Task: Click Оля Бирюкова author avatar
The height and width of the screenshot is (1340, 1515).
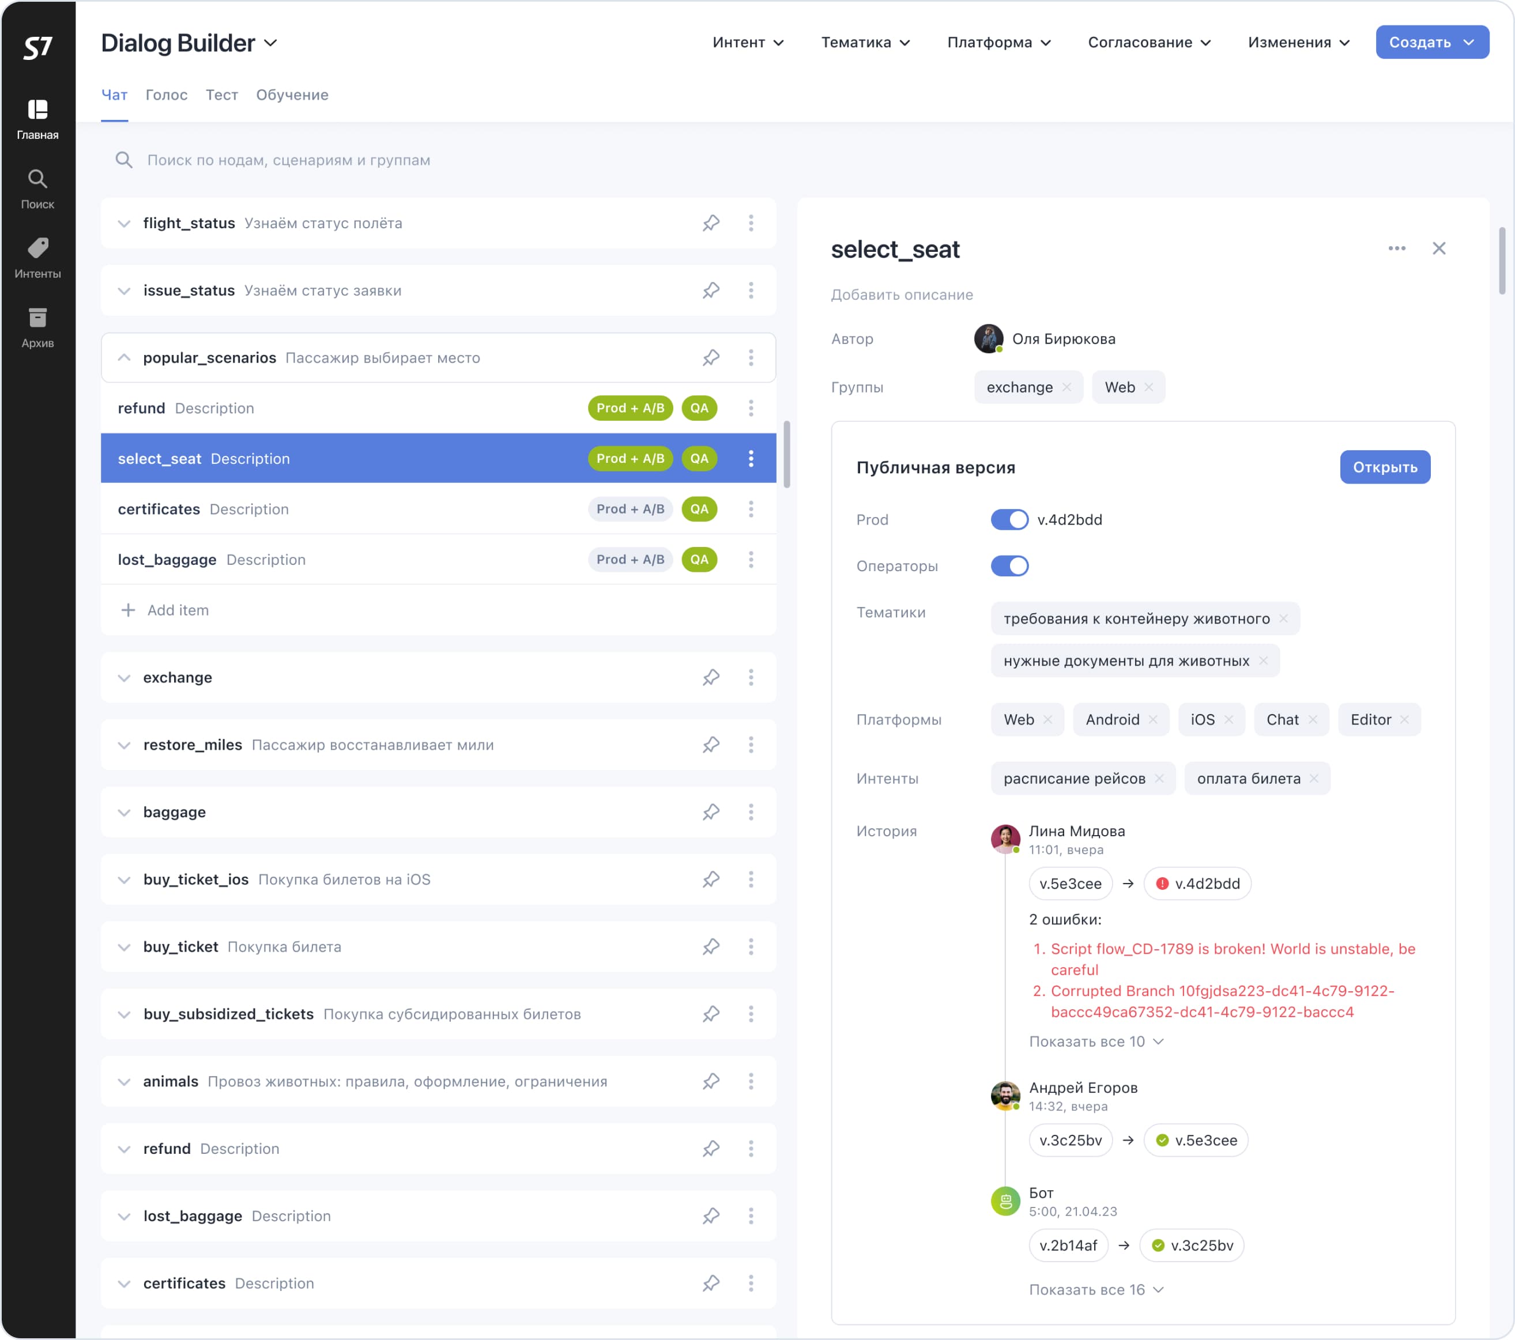Action: coord(988,339)
